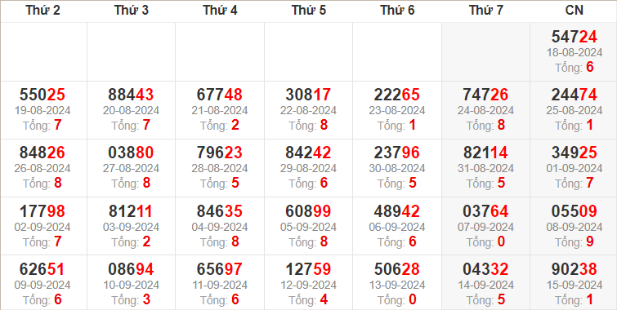Screen dimensions: 617x310
Task: Click the 22-08-2024 date text
Action: tap(308, 110)
